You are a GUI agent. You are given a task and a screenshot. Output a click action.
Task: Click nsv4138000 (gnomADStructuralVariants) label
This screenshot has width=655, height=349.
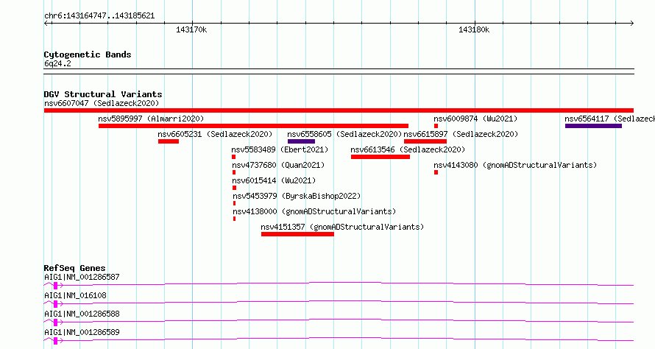tap(314, 211)
